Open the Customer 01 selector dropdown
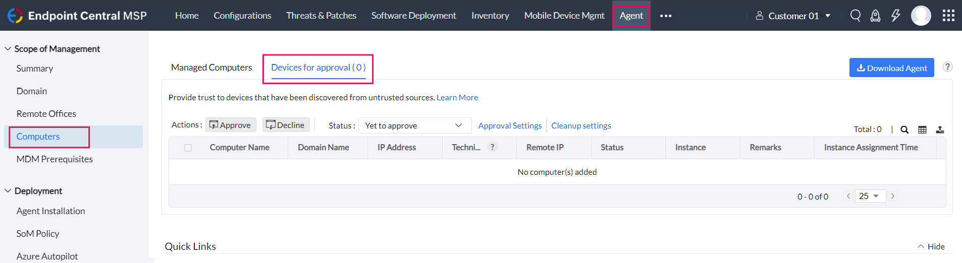 coord(793,16)
